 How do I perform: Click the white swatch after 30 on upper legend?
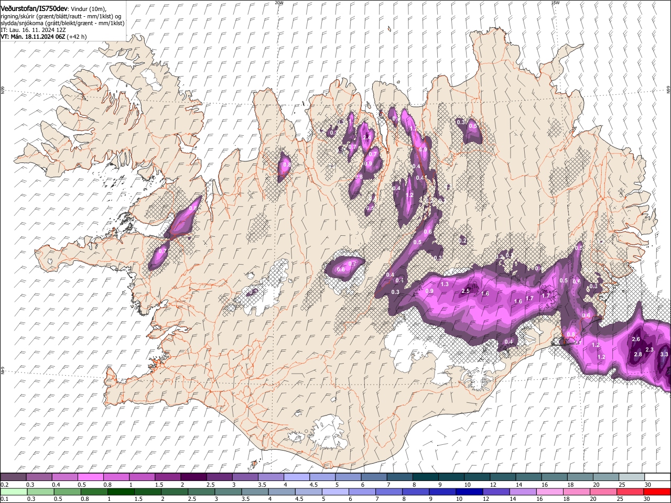point(657,477)
